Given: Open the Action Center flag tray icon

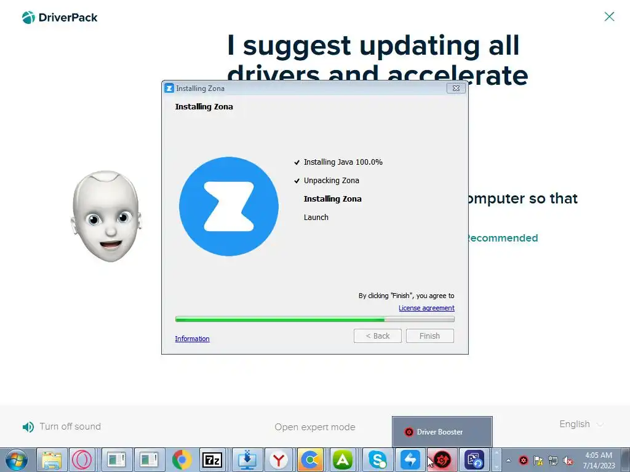Looking at the screenshot, I should coord(538,460).
